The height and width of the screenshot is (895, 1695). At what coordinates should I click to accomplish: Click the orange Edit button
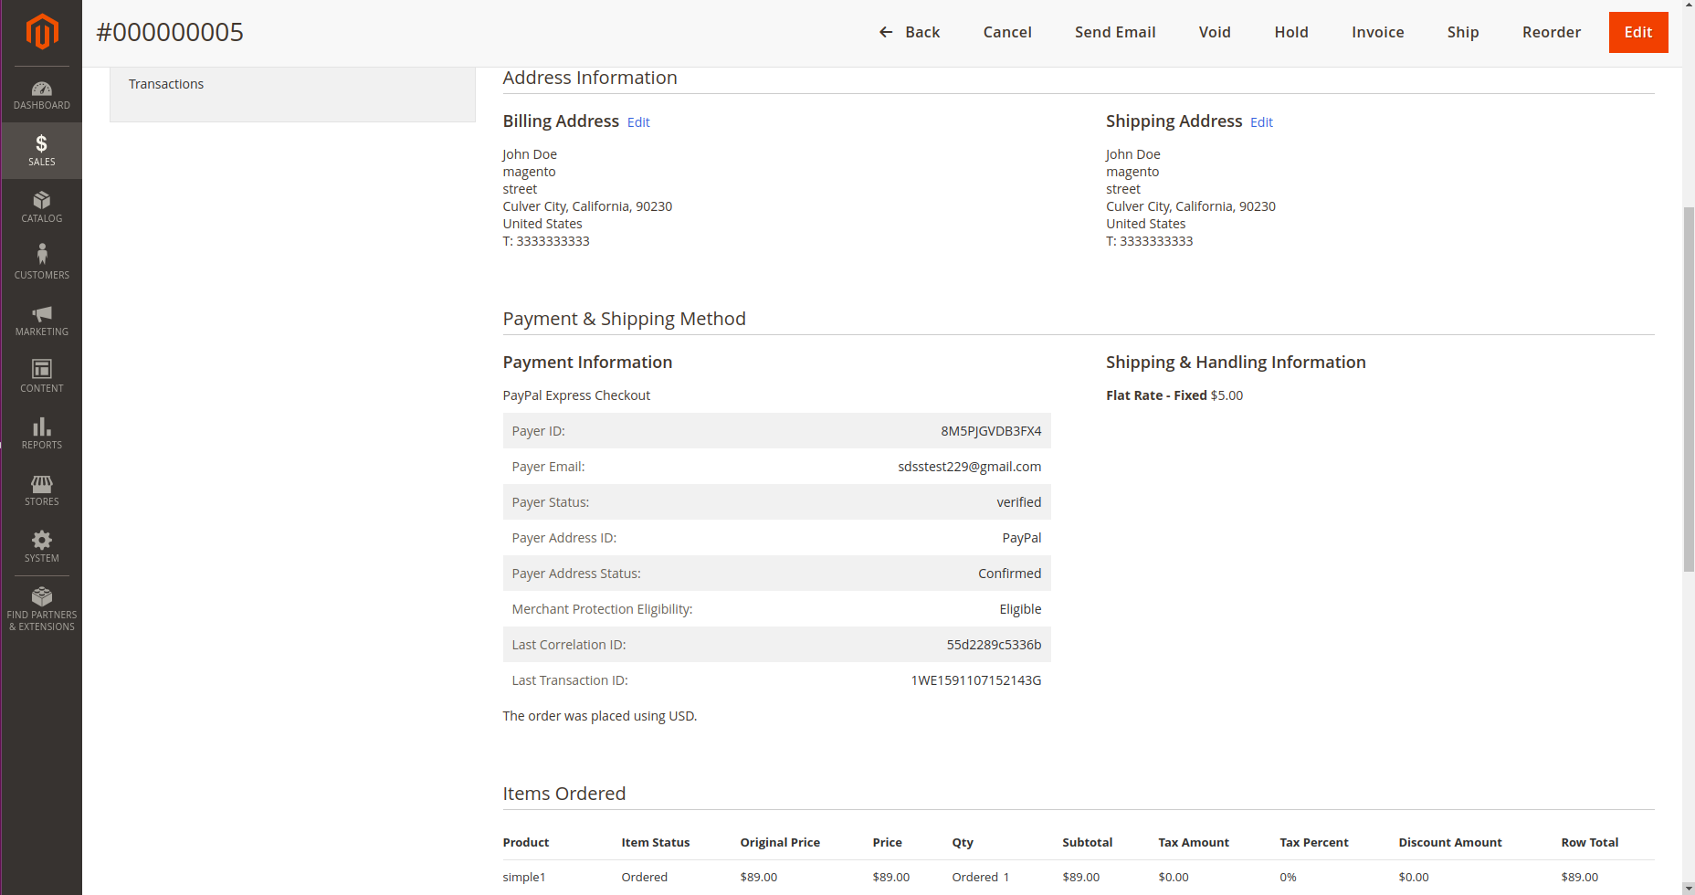point(1637,32)
